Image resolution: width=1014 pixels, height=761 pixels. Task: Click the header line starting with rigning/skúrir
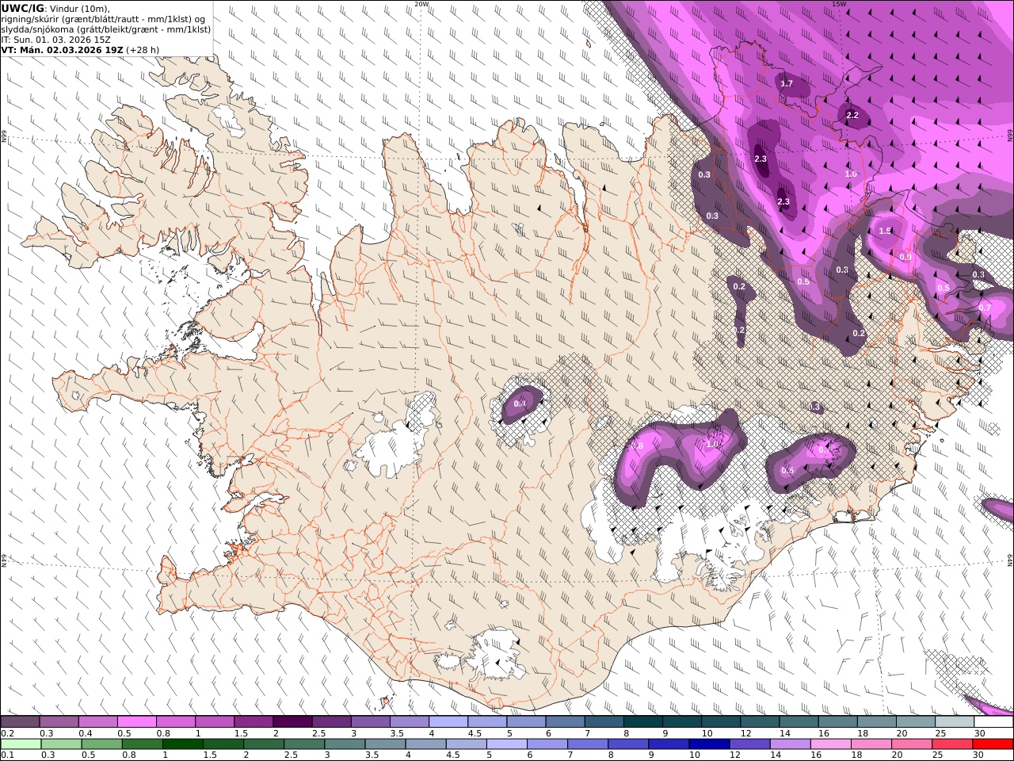point(103,18)
